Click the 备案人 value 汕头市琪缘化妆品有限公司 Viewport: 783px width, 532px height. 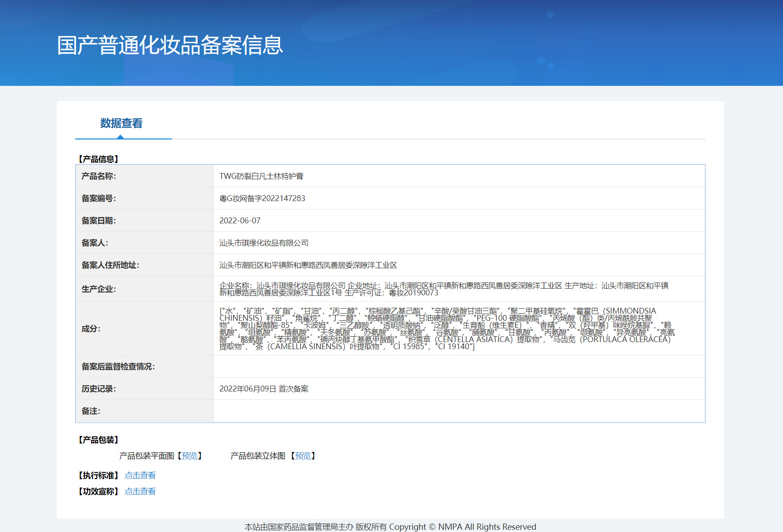pos(264,243)
